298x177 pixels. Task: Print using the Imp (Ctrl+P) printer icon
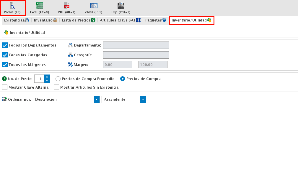[121, 6]
